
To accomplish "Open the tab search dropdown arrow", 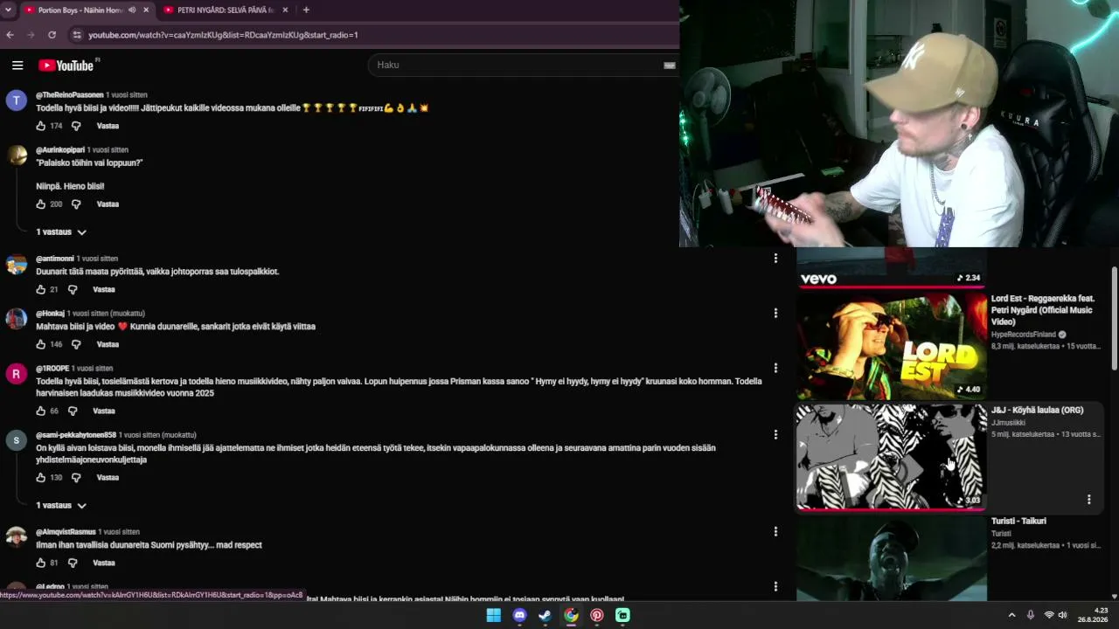I will (x=9, y=10).
